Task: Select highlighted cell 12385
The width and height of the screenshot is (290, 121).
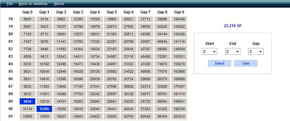Action: (x=44, y=109)
